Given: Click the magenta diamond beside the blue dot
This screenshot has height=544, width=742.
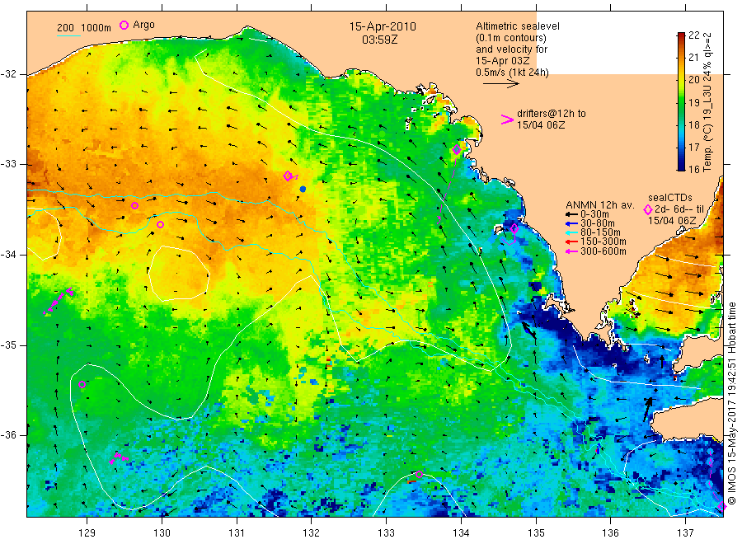Looking at the screenshot, I should coord(288,176).
